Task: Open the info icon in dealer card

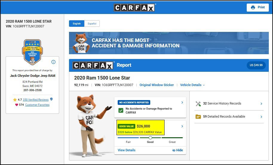Action: coord(53,62)
